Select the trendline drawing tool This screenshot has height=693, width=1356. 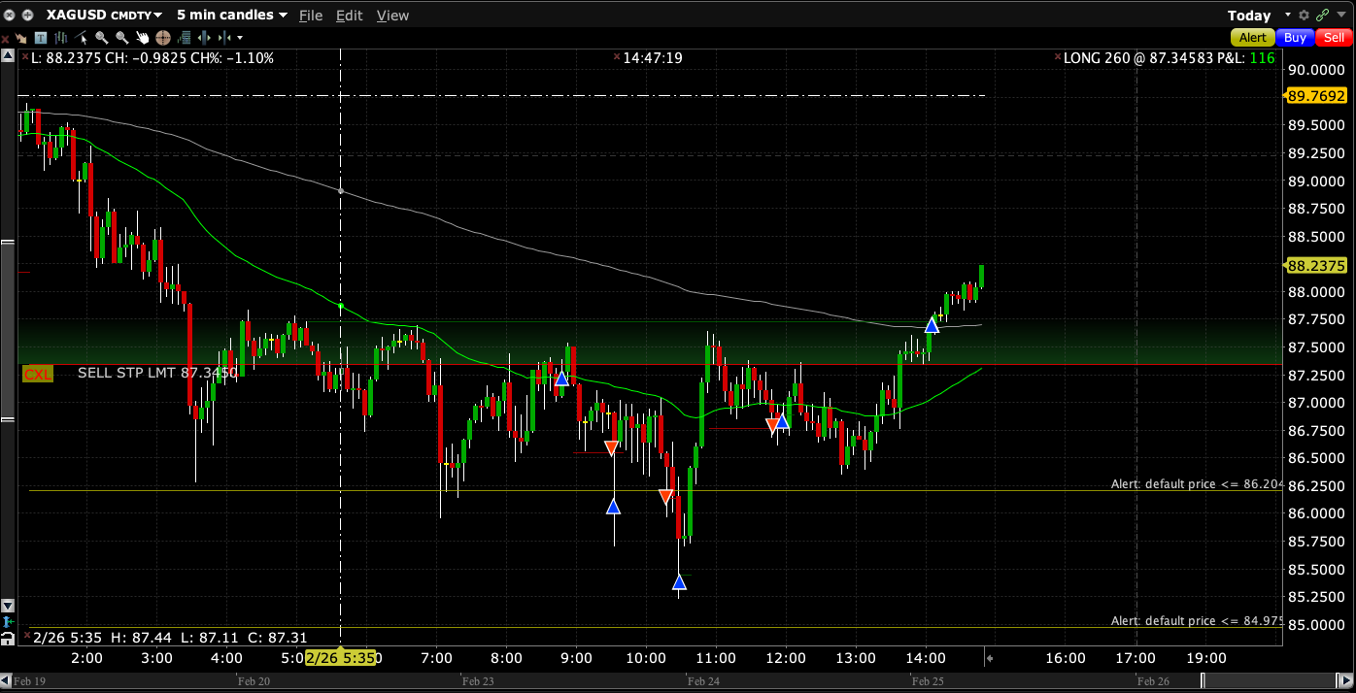click(82, 38)
